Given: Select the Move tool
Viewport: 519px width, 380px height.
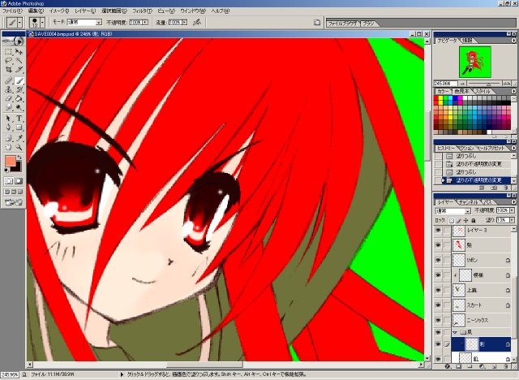Looking at the screenshot, I should coord(19,52).
